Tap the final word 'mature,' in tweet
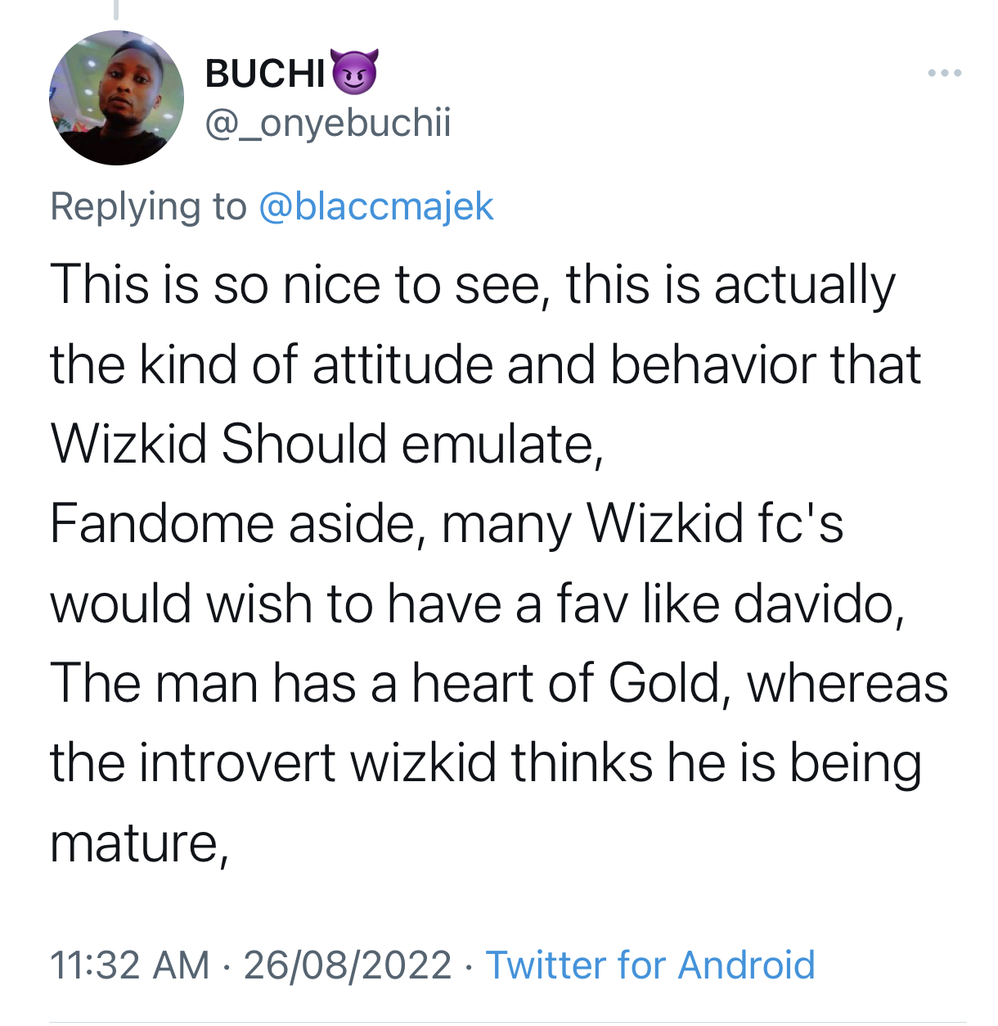The height and width of the screenshot is (1026, 998). pos(139,843)
